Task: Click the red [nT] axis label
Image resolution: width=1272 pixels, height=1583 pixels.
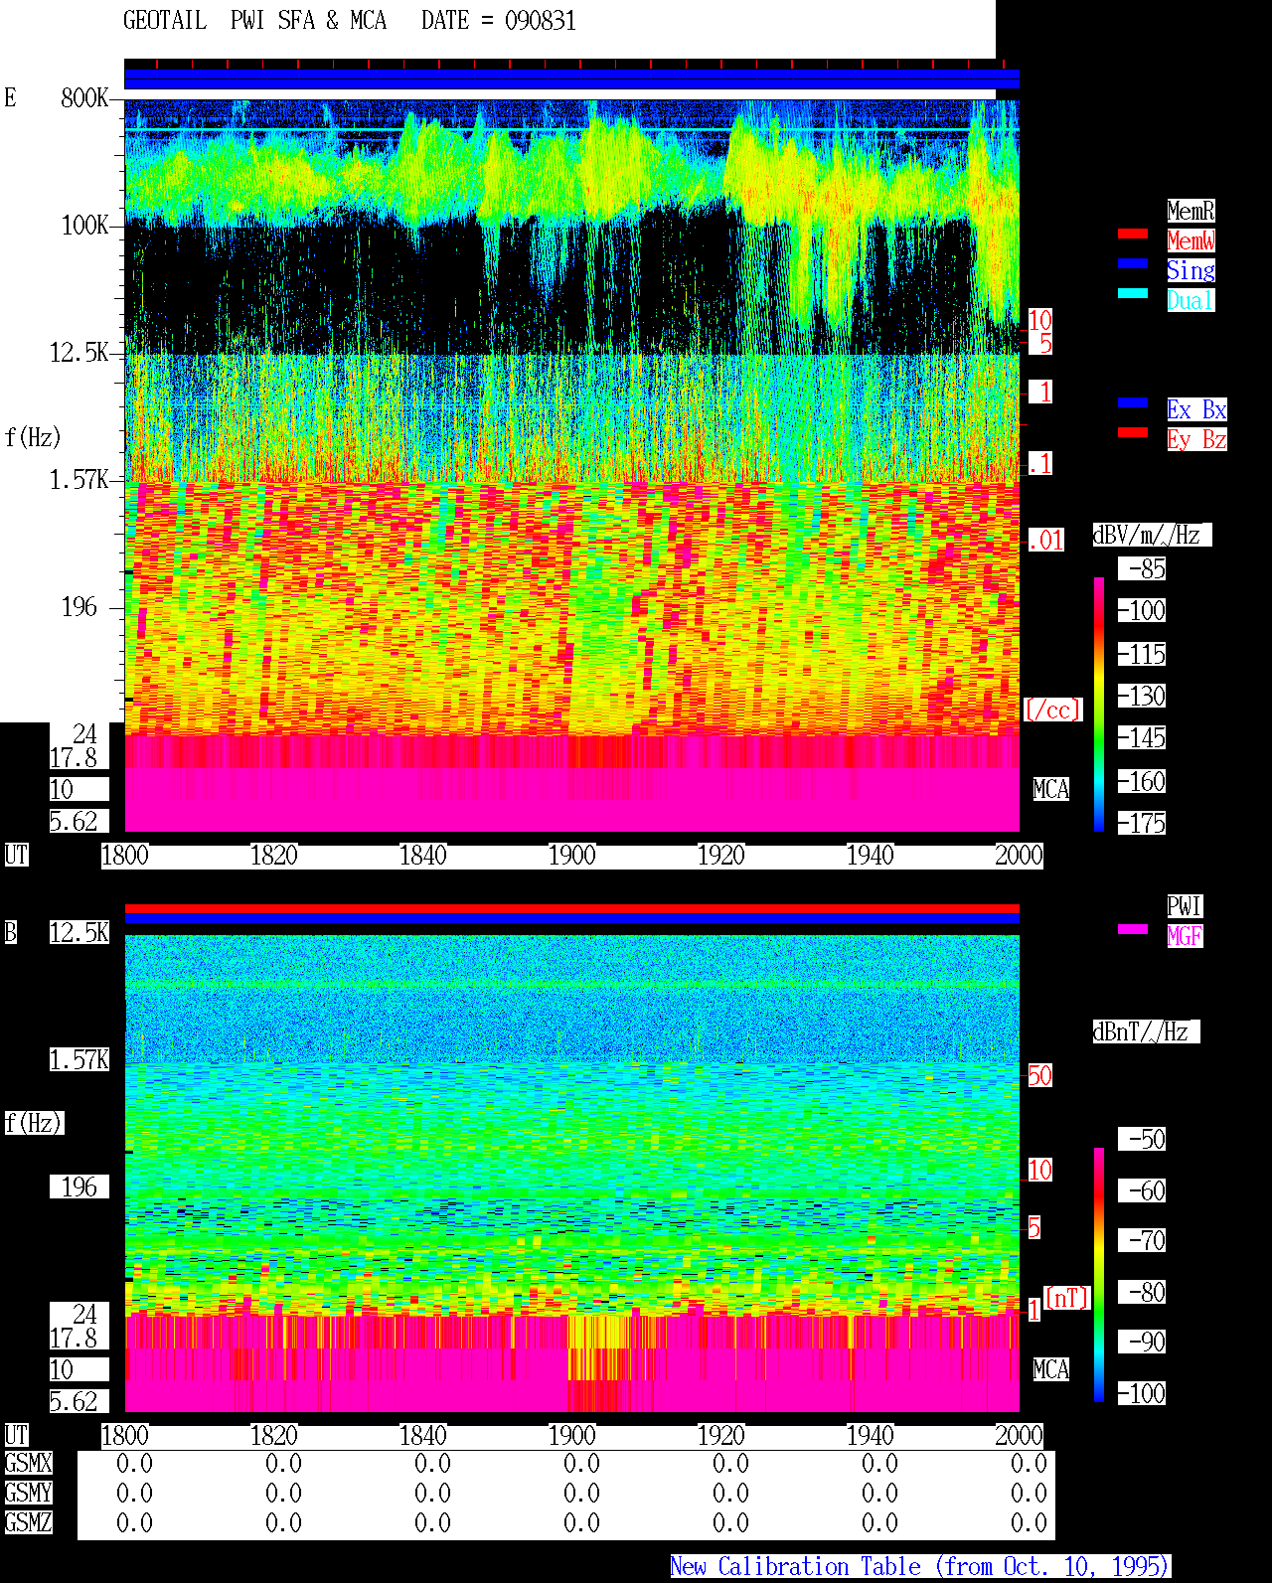Action: pos(1067,1298)
